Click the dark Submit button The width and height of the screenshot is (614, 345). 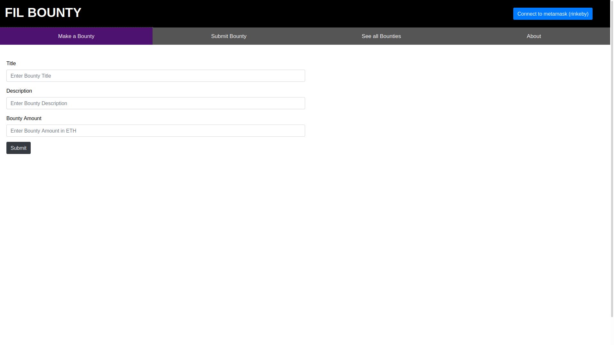tap(19, 148)
